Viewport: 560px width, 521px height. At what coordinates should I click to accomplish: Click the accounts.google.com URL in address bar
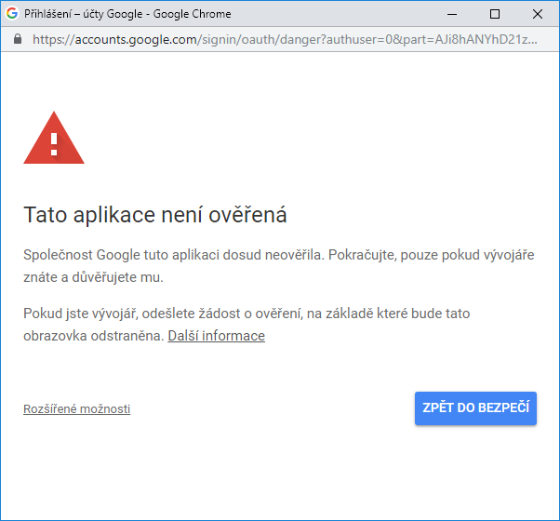pos(285,39)
